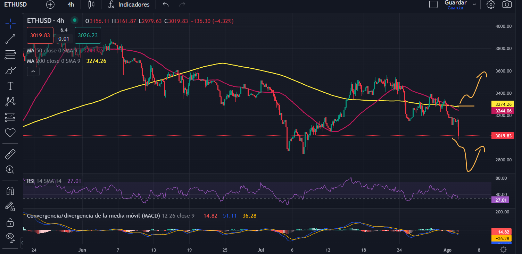Select the crosshair cursor tool

point(10,24)
